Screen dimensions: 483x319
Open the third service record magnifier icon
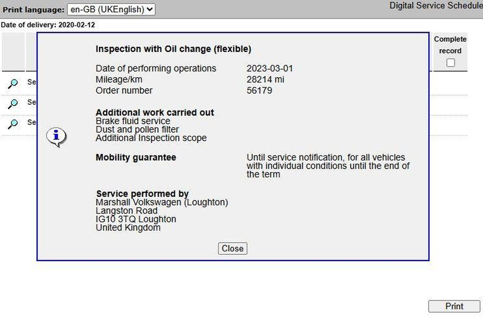(x=13, y=124)
